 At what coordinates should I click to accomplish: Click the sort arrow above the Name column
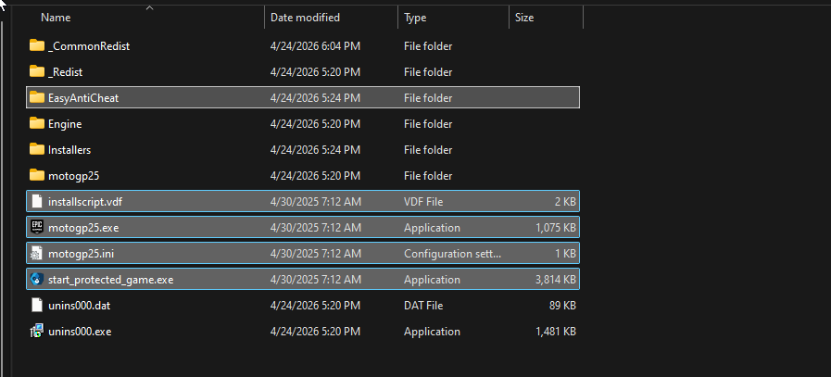point(149,7)
